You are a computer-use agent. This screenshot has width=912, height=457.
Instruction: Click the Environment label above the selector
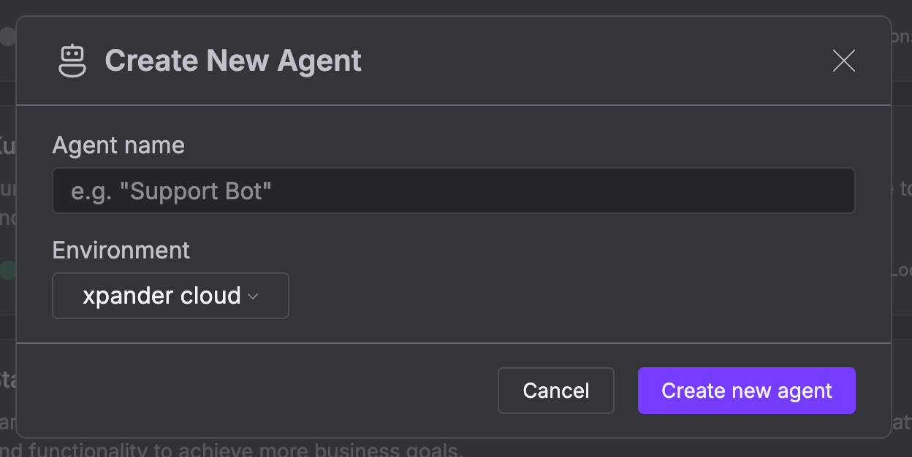[121, 250]
